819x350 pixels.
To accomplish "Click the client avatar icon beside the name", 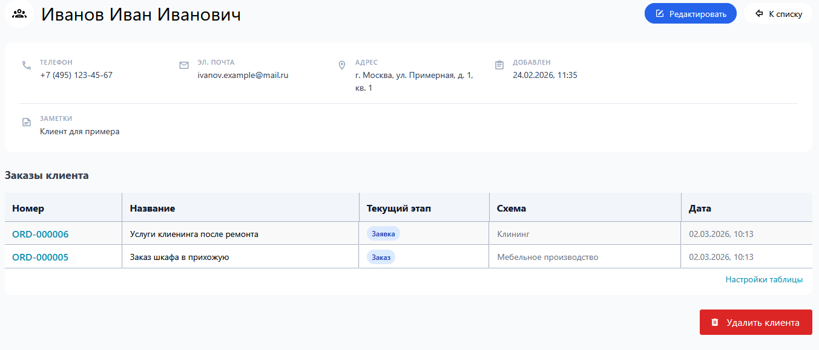I will pos(19,15).
